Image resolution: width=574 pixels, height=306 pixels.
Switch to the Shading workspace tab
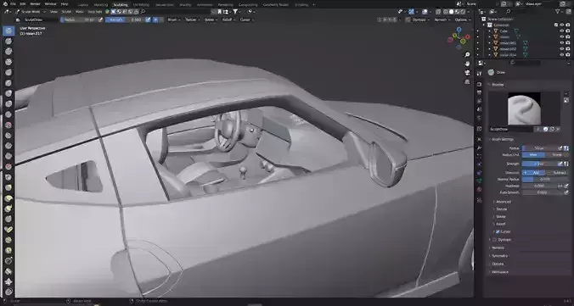click(x=186, y=5)
